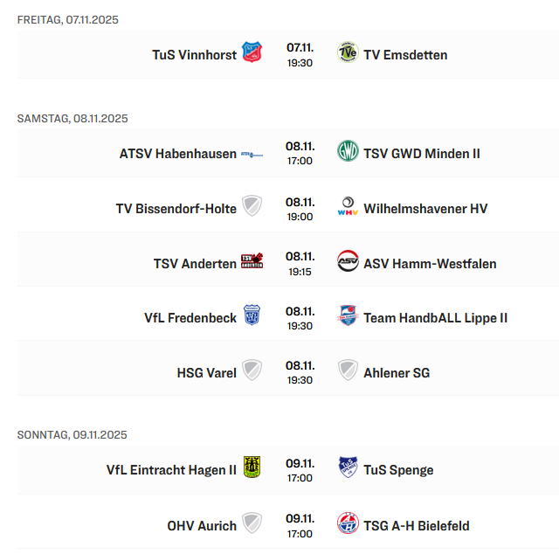Open the HSG Varel team page
This screenshot has width=559, height=554.
(206, 373)
